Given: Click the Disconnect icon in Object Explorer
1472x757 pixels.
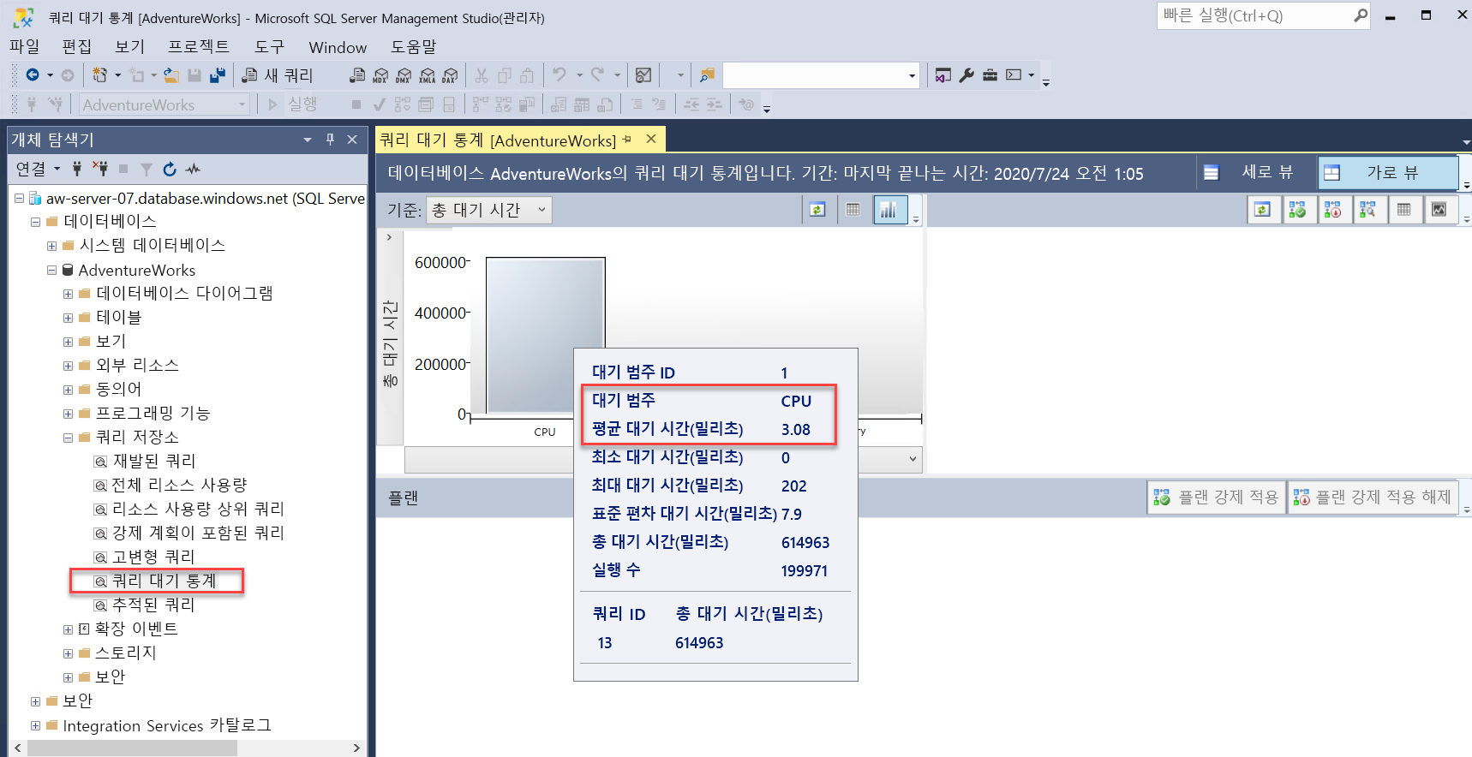Looking at the screenshot, I should tap(100, 169).
